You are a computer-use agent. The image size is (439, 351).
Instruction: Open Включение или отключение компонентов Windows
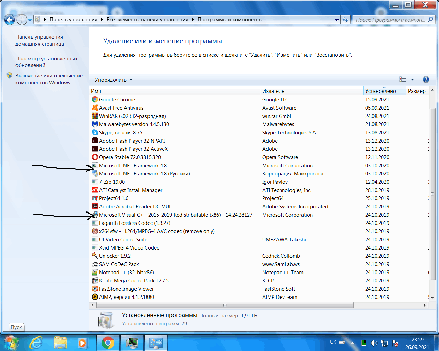point(49,79)
